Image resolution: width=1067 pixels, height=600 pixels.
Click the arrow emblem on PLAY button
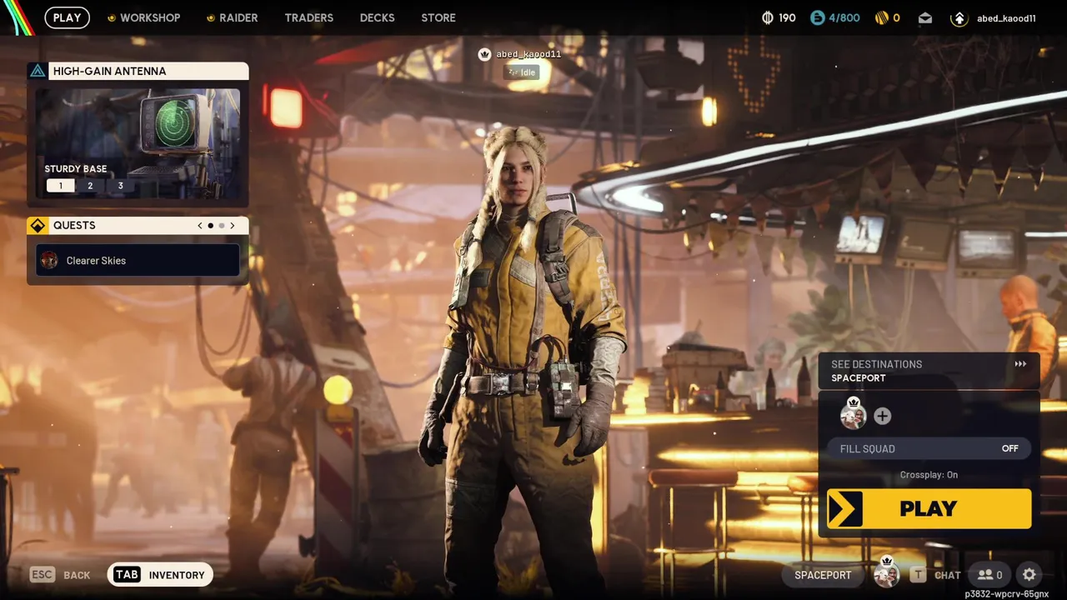tap(844, 508)
